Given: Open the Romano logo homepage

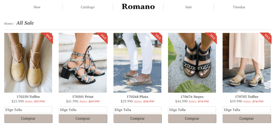Looking at the screenshot, I should (138, 7).
